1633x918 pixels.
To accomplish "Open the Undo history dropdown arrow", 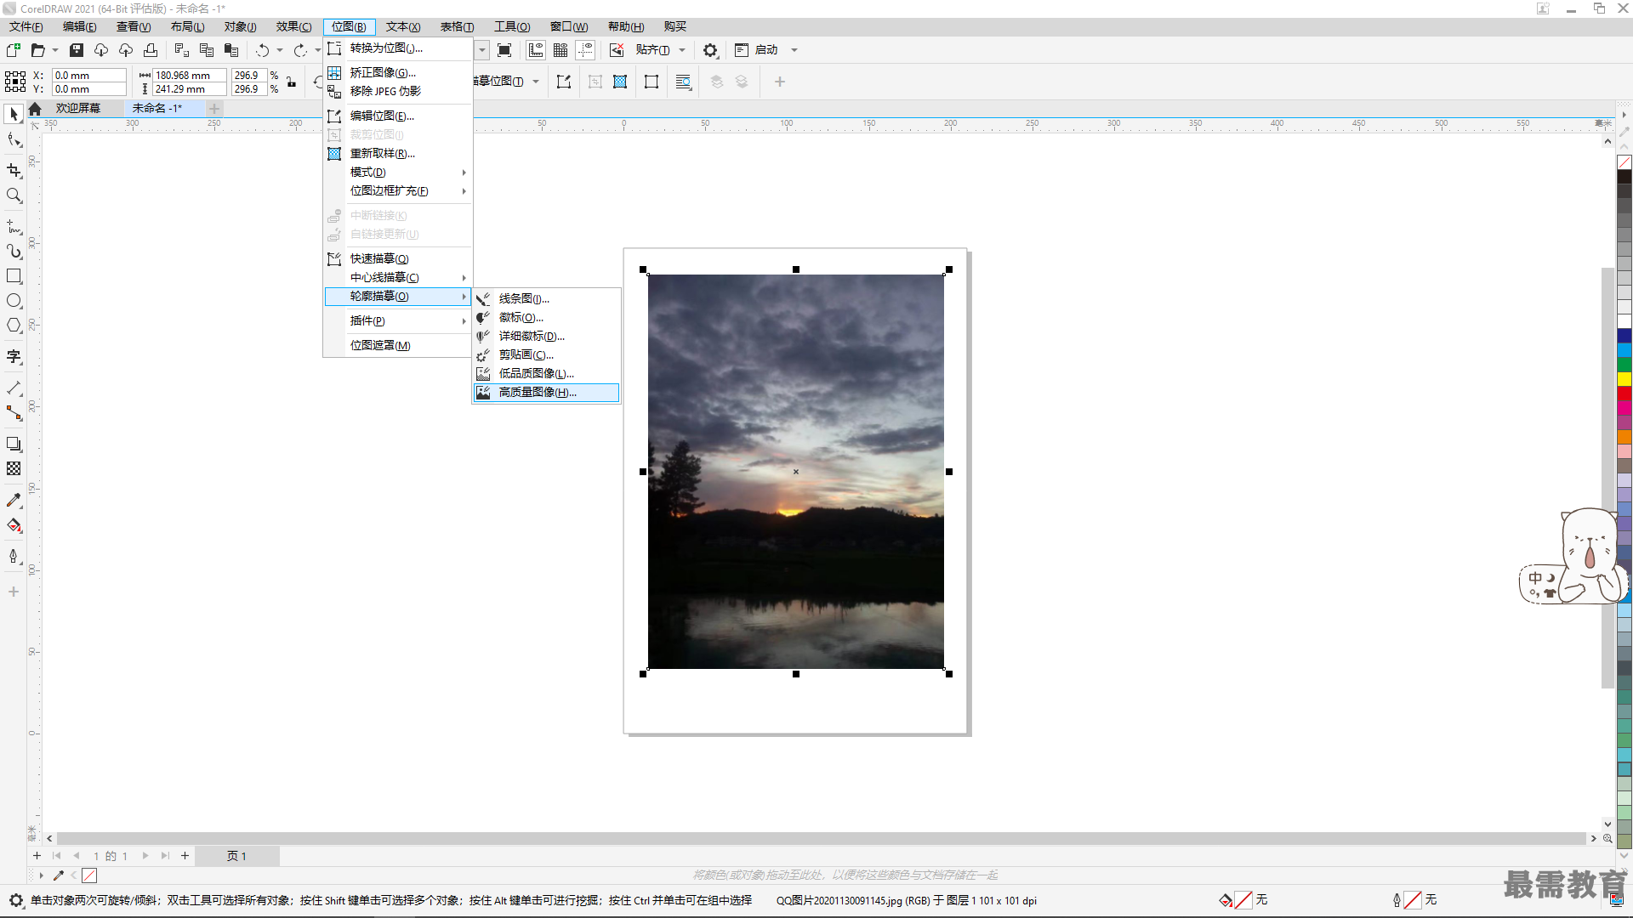I will coord(280,50).
